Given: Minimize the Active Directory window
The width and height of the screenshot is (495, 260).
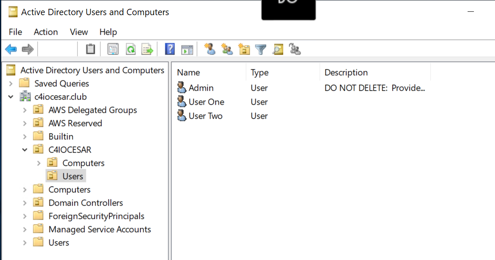Looking at the screenshot, I should click(x=471, y=12).
